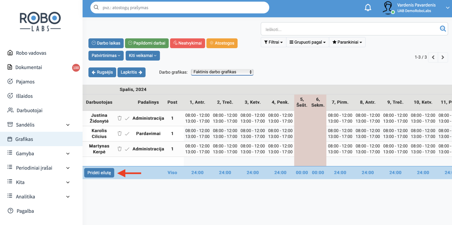Click Martynas's schedule cell for 4, Penk.
Image resolution: width=452 pixels, height=225 pixels.
pyautogui.click(x=280, y=149)
